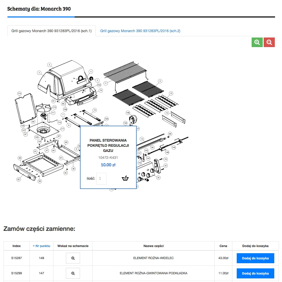Click the index cell S15299
The width and height of the screenshot is (282, 282).
(x=16, y=273)
